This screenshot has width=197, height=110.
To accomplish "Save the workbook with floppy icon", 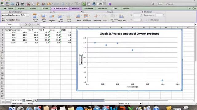I will [x=17, y=4].
